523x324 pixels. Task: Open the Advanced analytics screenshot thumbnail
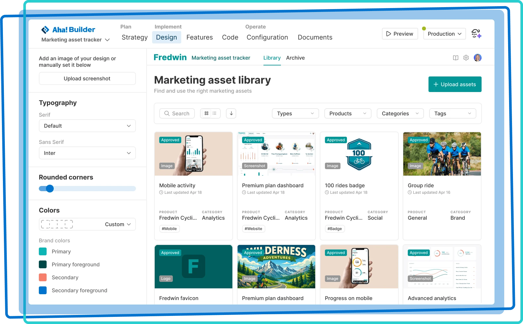(442, 267)
